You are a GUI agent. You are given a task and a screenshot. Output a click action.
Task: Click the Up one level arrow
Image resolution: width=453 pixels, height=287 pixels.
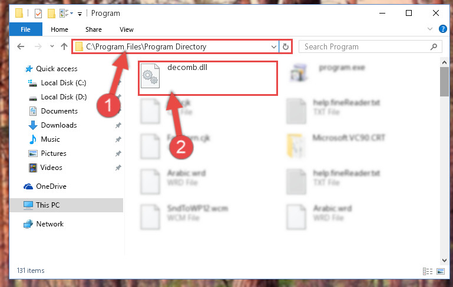(x=64, y=46)
